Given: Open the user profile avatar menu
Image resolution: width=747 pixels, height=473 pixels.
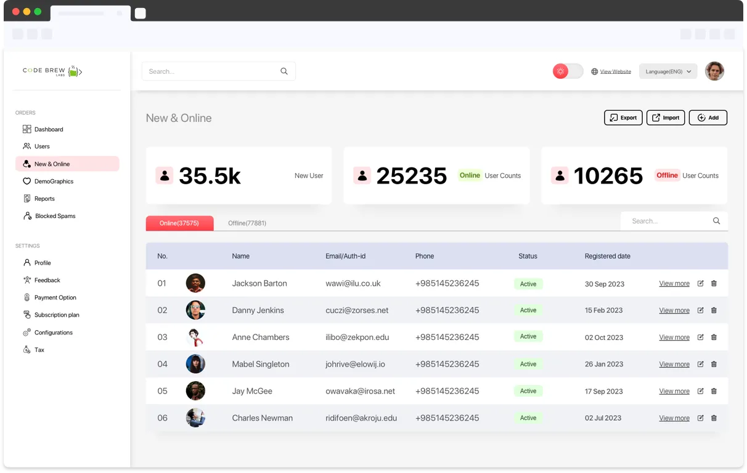Looking at the screenshot, I should pyautogui.click(x=714, y=71).
